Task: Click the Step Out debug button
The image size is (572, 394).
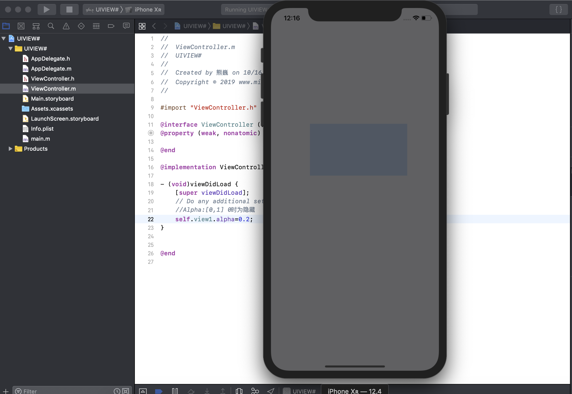Action: point(223,391)
